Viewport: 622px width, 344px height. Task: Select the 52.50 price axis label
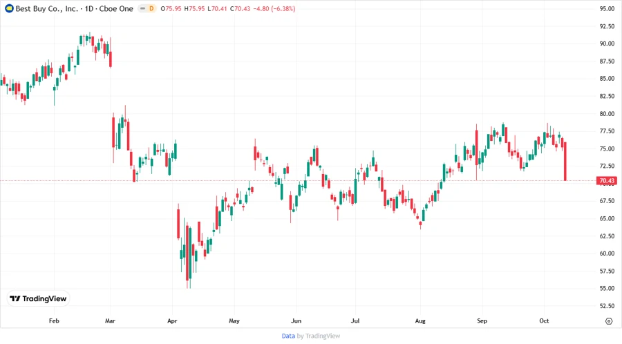607,306
